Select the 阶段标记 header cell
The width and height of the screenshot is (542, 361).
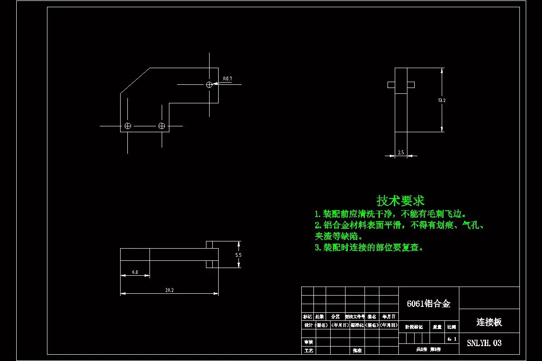tap(414, 327)
